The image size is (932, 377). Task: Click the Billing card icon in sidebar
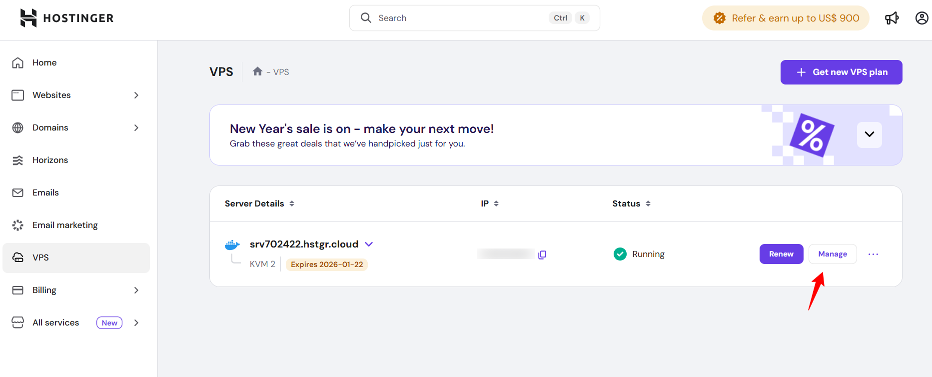point(18,290)
